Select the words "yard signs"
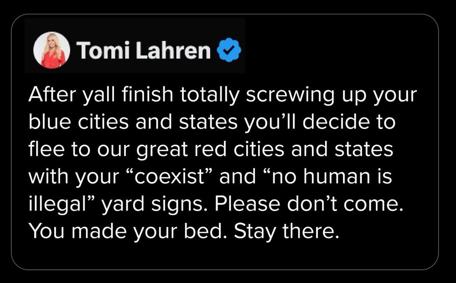Screen dimensions: 456x283 click(152, 204)
